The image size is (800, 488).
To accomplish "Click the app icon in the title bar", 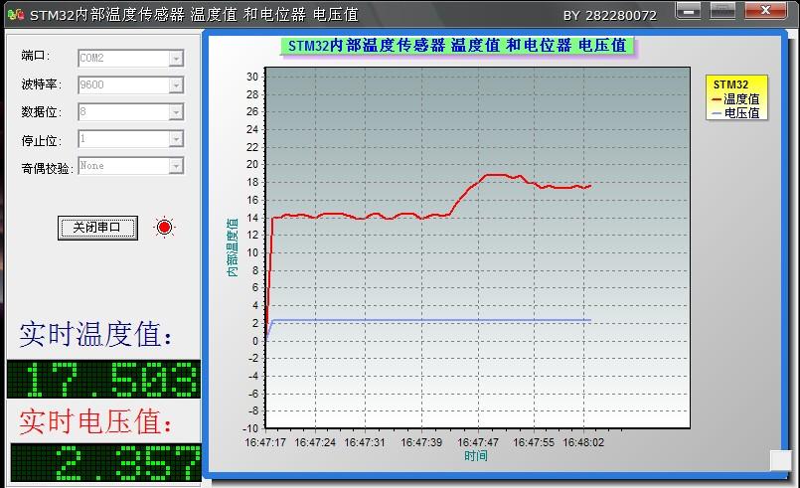I will pos(15,15).
